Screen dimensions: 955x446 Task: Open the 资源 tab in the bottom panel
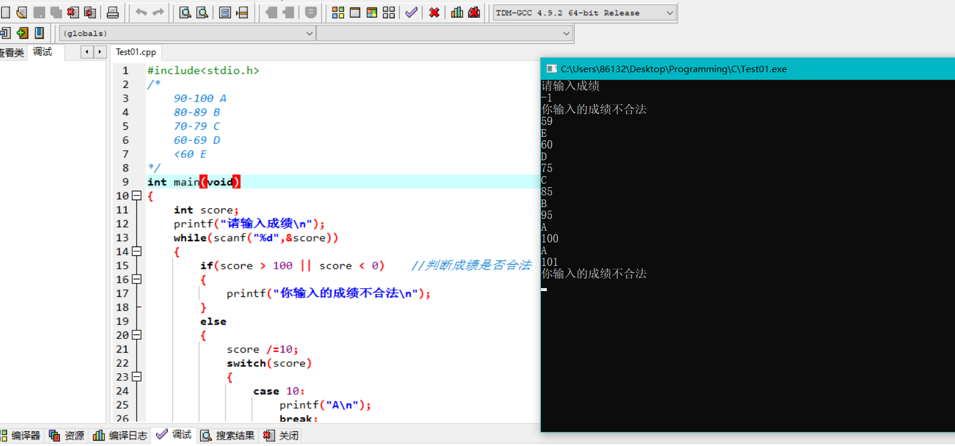click(67, 435)
